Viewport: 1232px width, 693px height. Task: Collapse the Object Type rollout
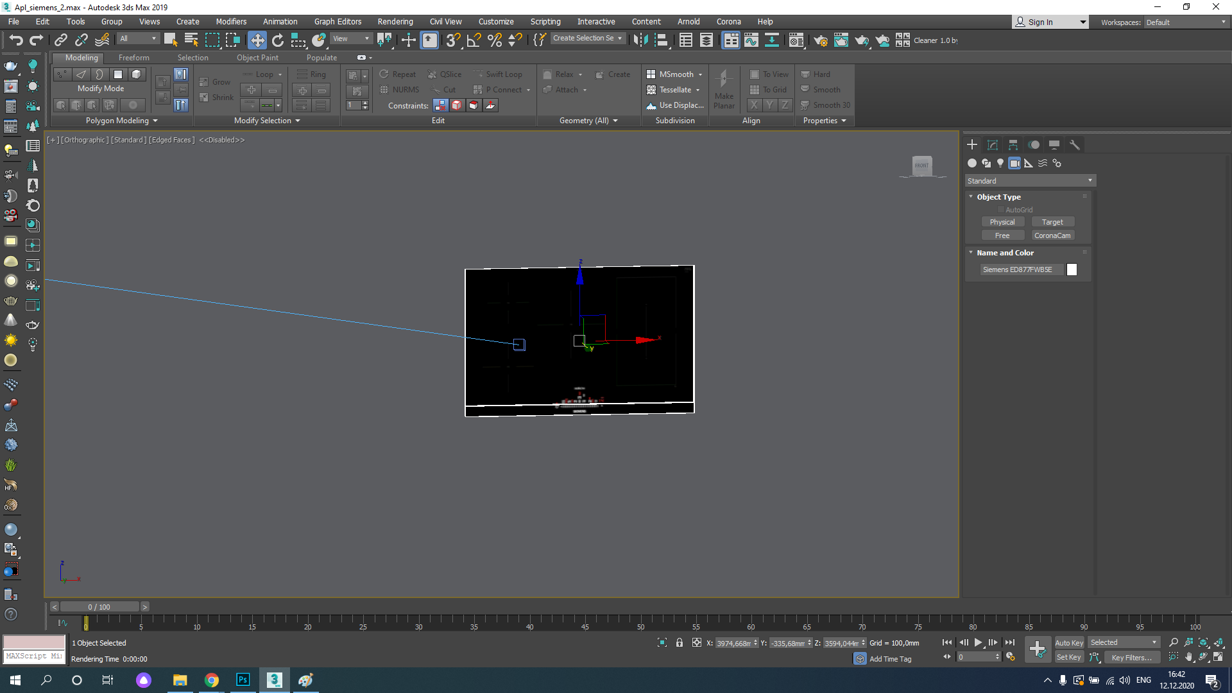pyautogui.click(x=999, y=197)
